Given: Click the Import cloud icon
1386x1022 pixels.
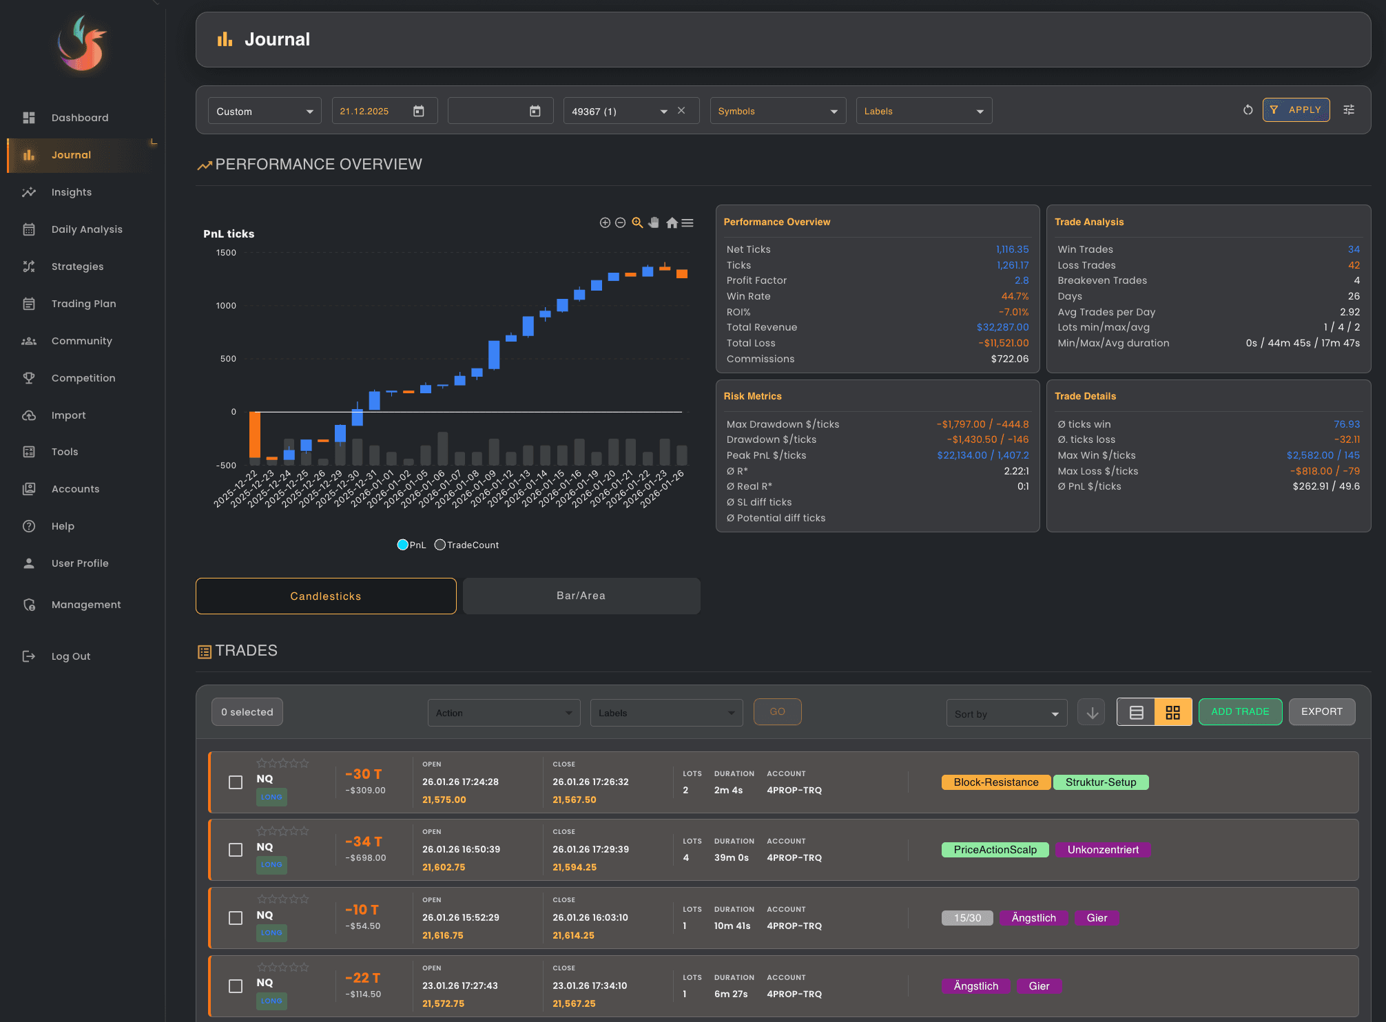Looking at the screenshot, I should pos(29,415).
